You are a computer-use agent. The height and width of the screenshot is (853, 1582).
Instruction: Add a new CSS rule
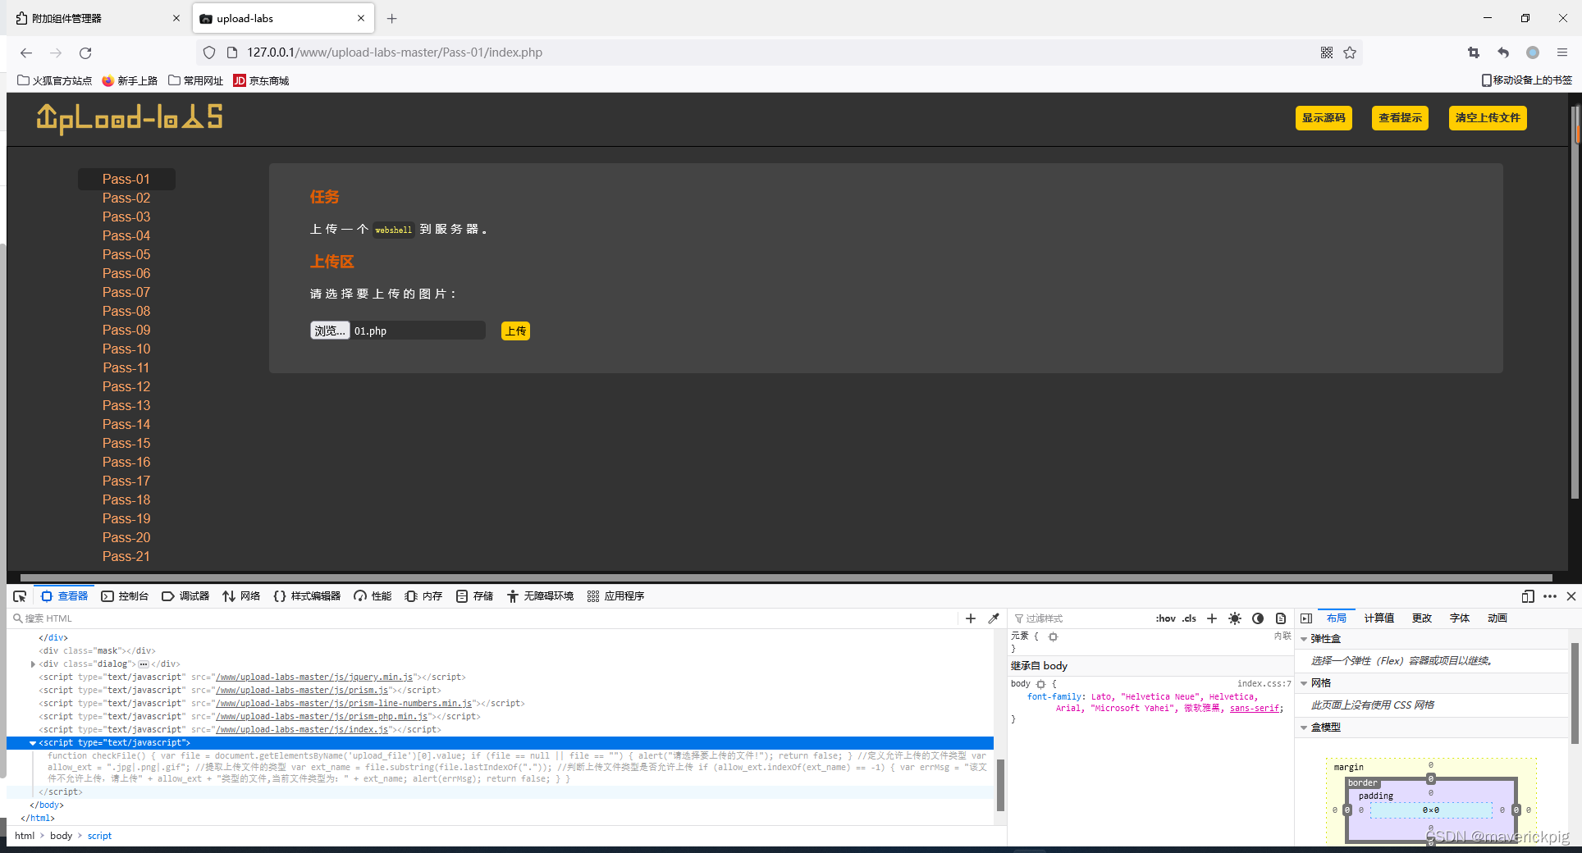(x=1212, y=618)
